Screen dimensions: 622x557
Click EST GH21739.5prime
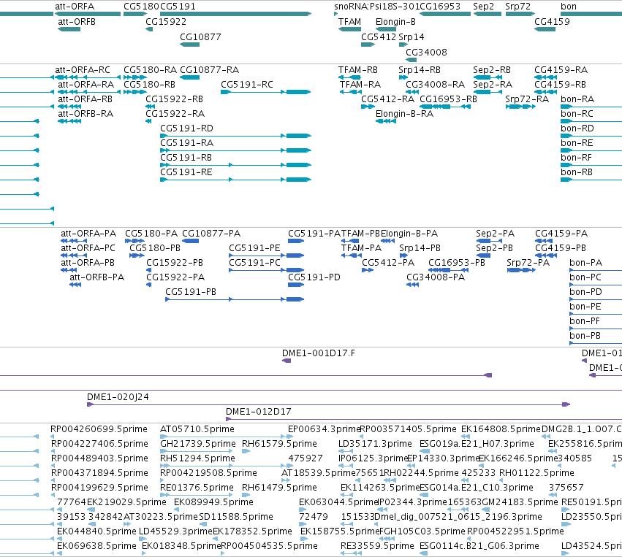198,444
